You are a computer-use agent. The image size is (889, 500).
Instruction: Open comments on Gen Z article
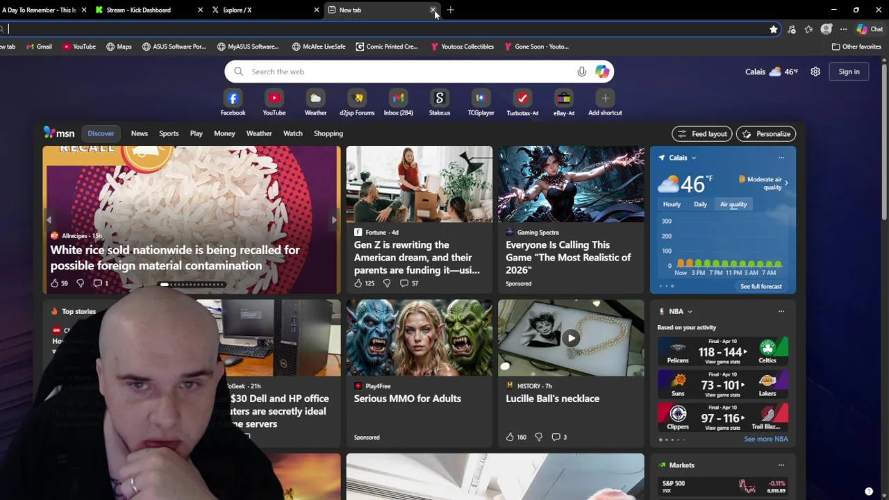point(404,283)
